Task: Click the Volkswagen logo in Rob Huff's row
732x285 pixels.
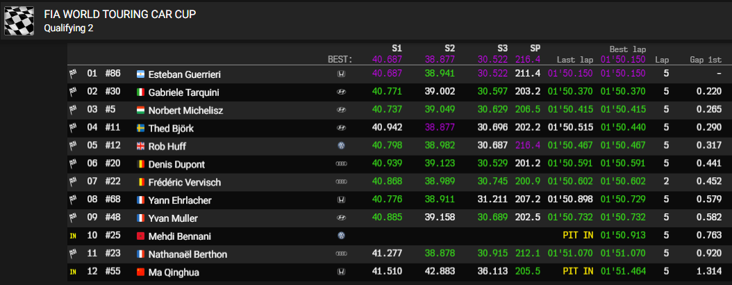Action: coord(341,146)
